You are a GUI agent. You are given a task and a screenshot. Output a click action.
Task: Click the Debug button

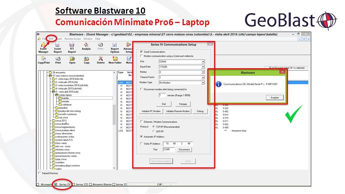pos(200,111)
